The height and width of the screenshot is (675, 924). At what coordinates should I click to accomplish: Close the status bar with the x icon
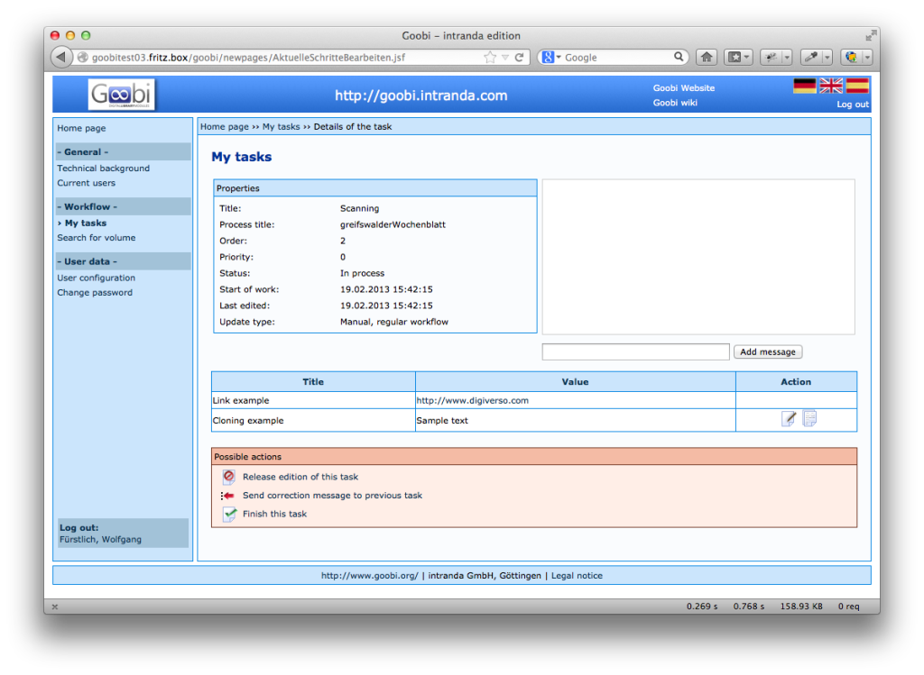55,607
